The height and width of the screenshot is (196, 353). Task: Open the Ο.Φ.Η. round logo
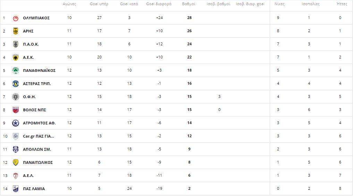pos(16,97)
